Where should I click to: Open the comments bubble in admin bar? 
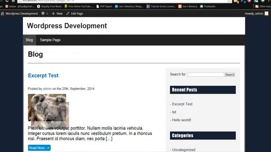coord(44,14)
